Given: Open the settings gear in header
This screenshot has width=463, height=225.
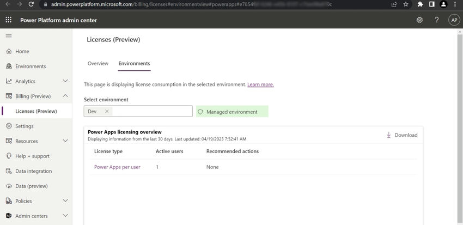Looking at the screenshot, I should click(x=419, y=20).
